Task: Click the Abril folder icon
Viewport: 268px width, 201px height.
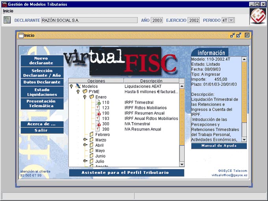Action: tap(91, 145)
